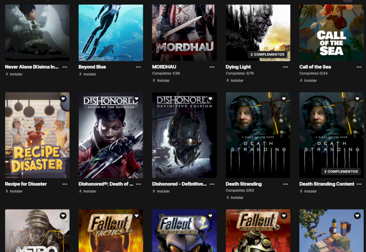Open the 3 Complementos badge on Death Stranding Content
This screenshot has width=366, height=252.
(341, 172)
